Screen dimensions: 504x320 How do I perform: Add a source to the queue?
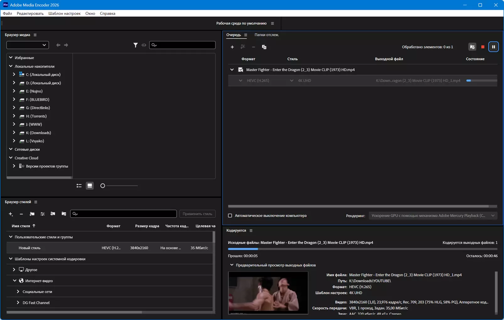point(232,47)
